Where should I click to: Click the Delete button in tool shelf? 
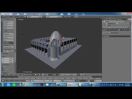[x=9, y=38]
